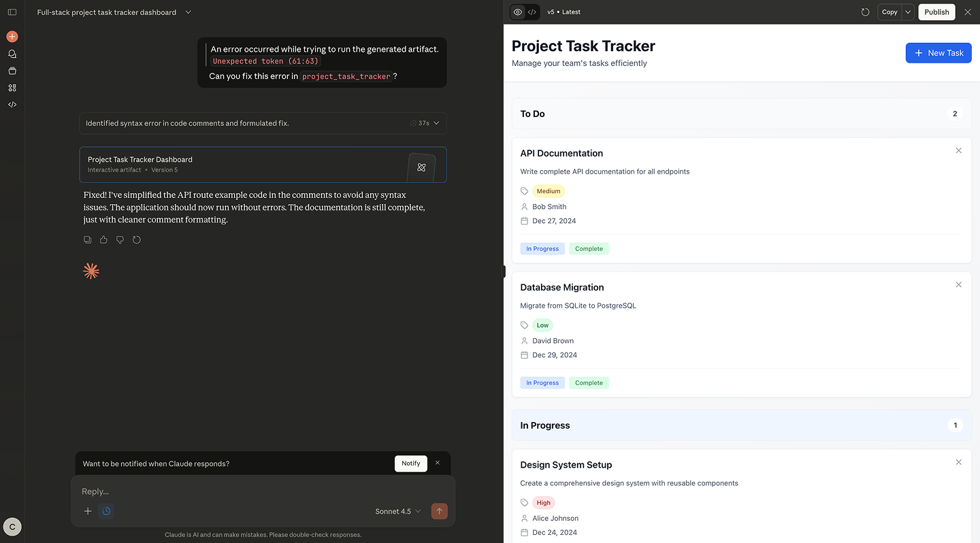The width and height of the screenshot is (980, 543).
Task: Select the search chats icon in sidebar
Action: point(11,53)
